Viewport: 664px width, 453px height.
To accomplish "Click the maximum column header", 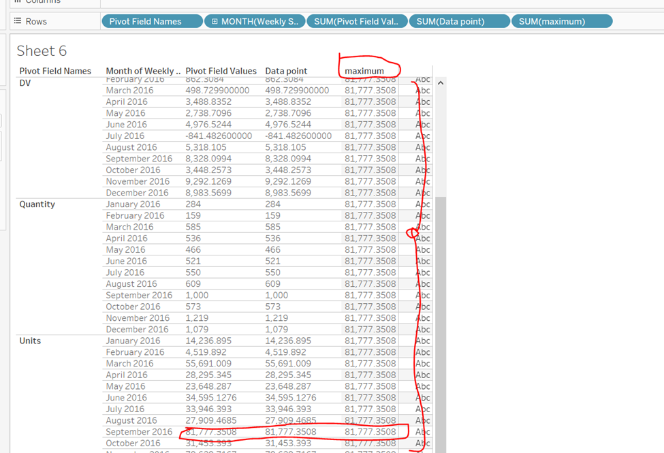I will point(364,71).
